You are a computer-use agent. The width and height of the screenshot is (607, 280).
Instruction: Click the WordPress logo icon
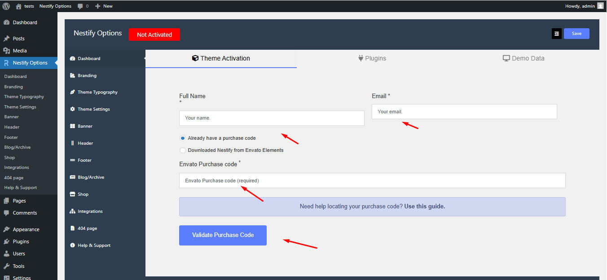[x=6, y=6]
